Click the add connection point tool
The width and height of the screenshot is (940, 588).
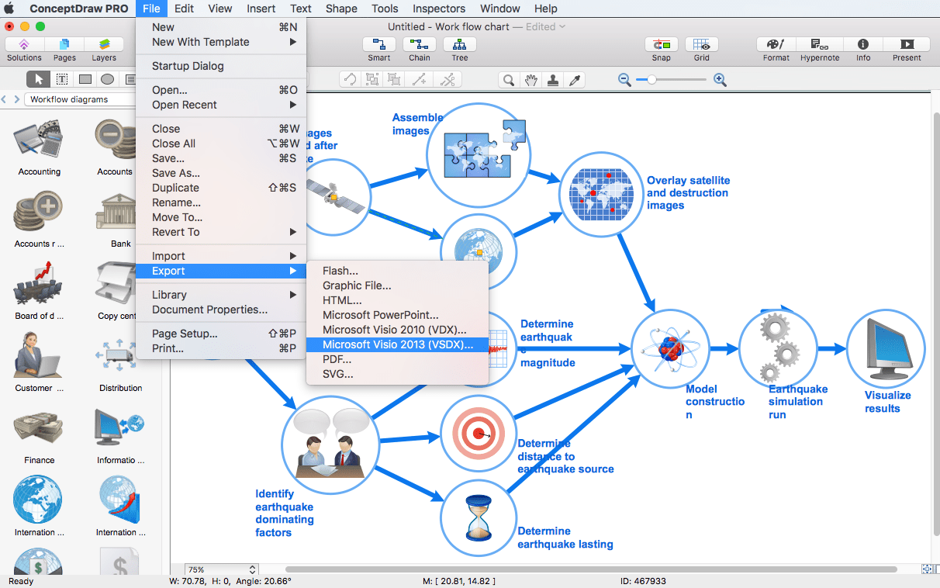click(420, 79)
